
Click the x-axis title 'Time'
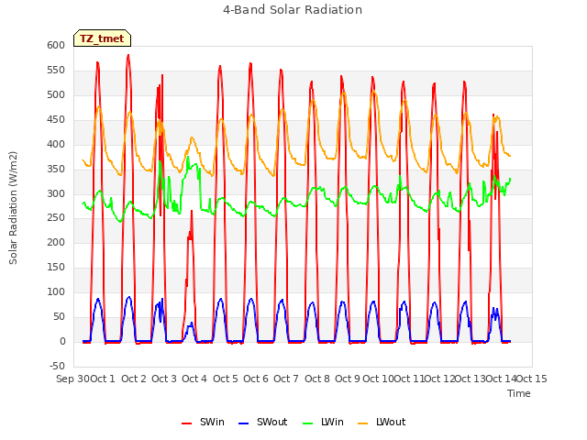point(519,393)
